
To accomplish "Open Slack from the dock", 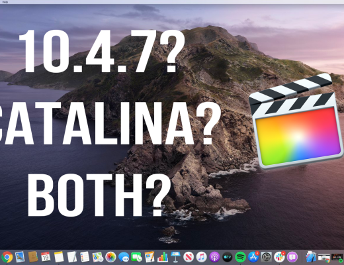I will point(279,257).
